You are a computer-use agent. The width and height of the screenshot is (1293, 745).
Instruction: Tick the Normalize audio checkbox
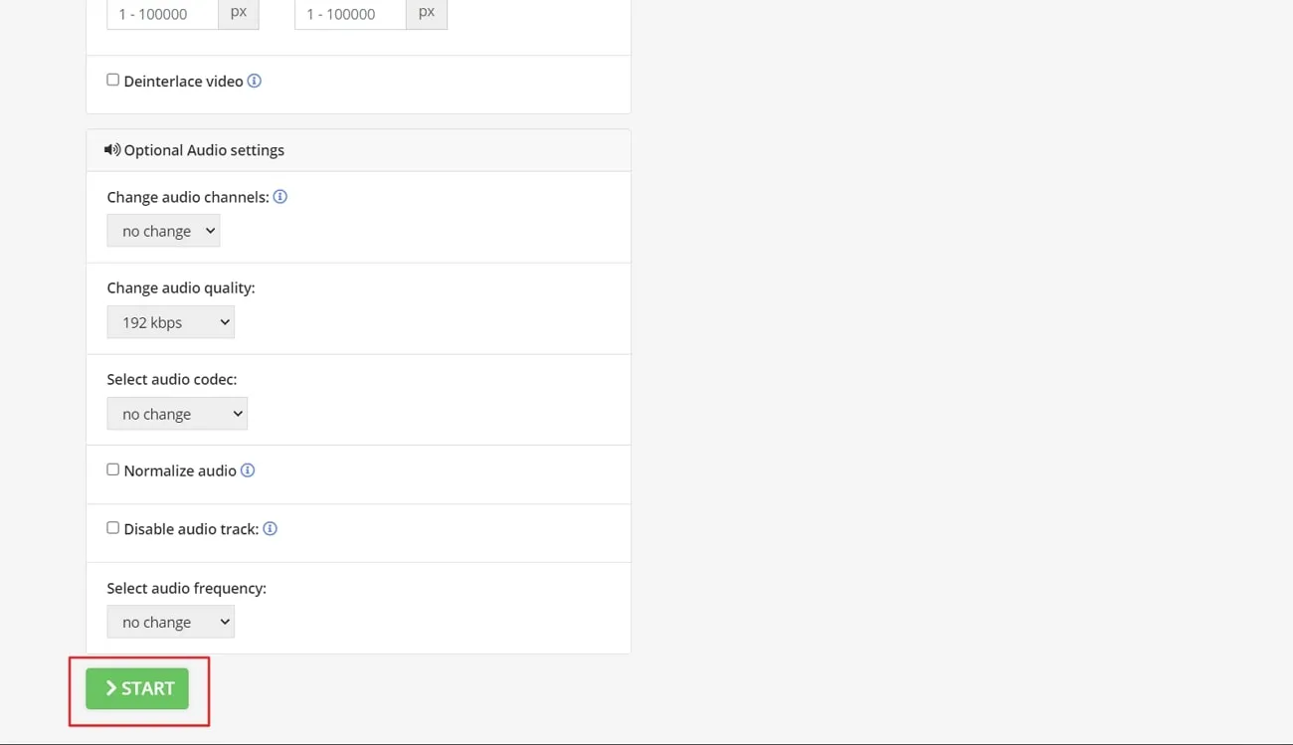click(113, 469)
